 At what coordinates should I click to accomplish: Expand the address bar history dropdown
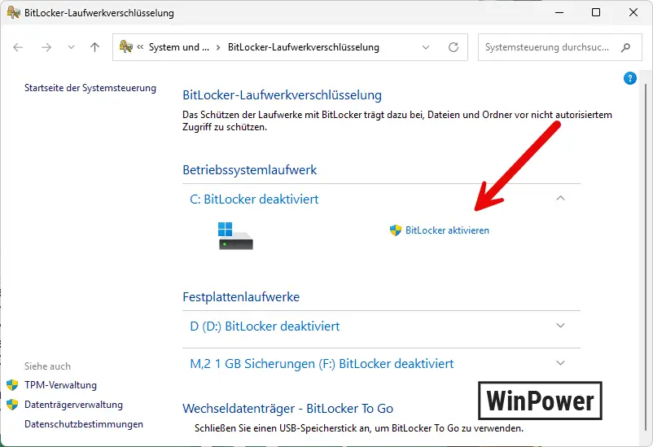click(426, 47)
